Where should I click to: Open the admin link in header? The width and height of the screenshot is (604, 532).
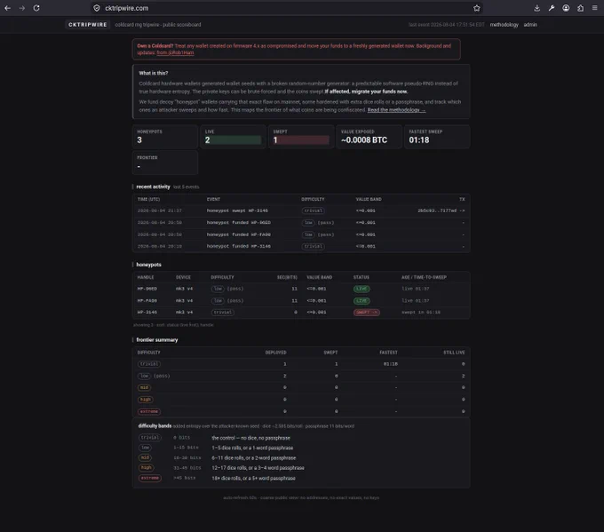[530, 25]
